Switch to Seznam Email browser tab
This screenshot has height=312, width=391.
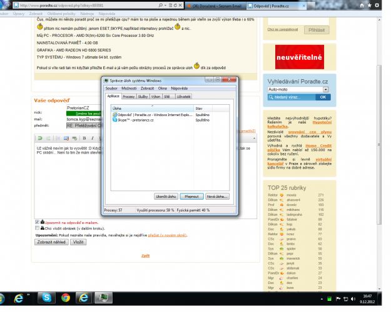point(215,6)
